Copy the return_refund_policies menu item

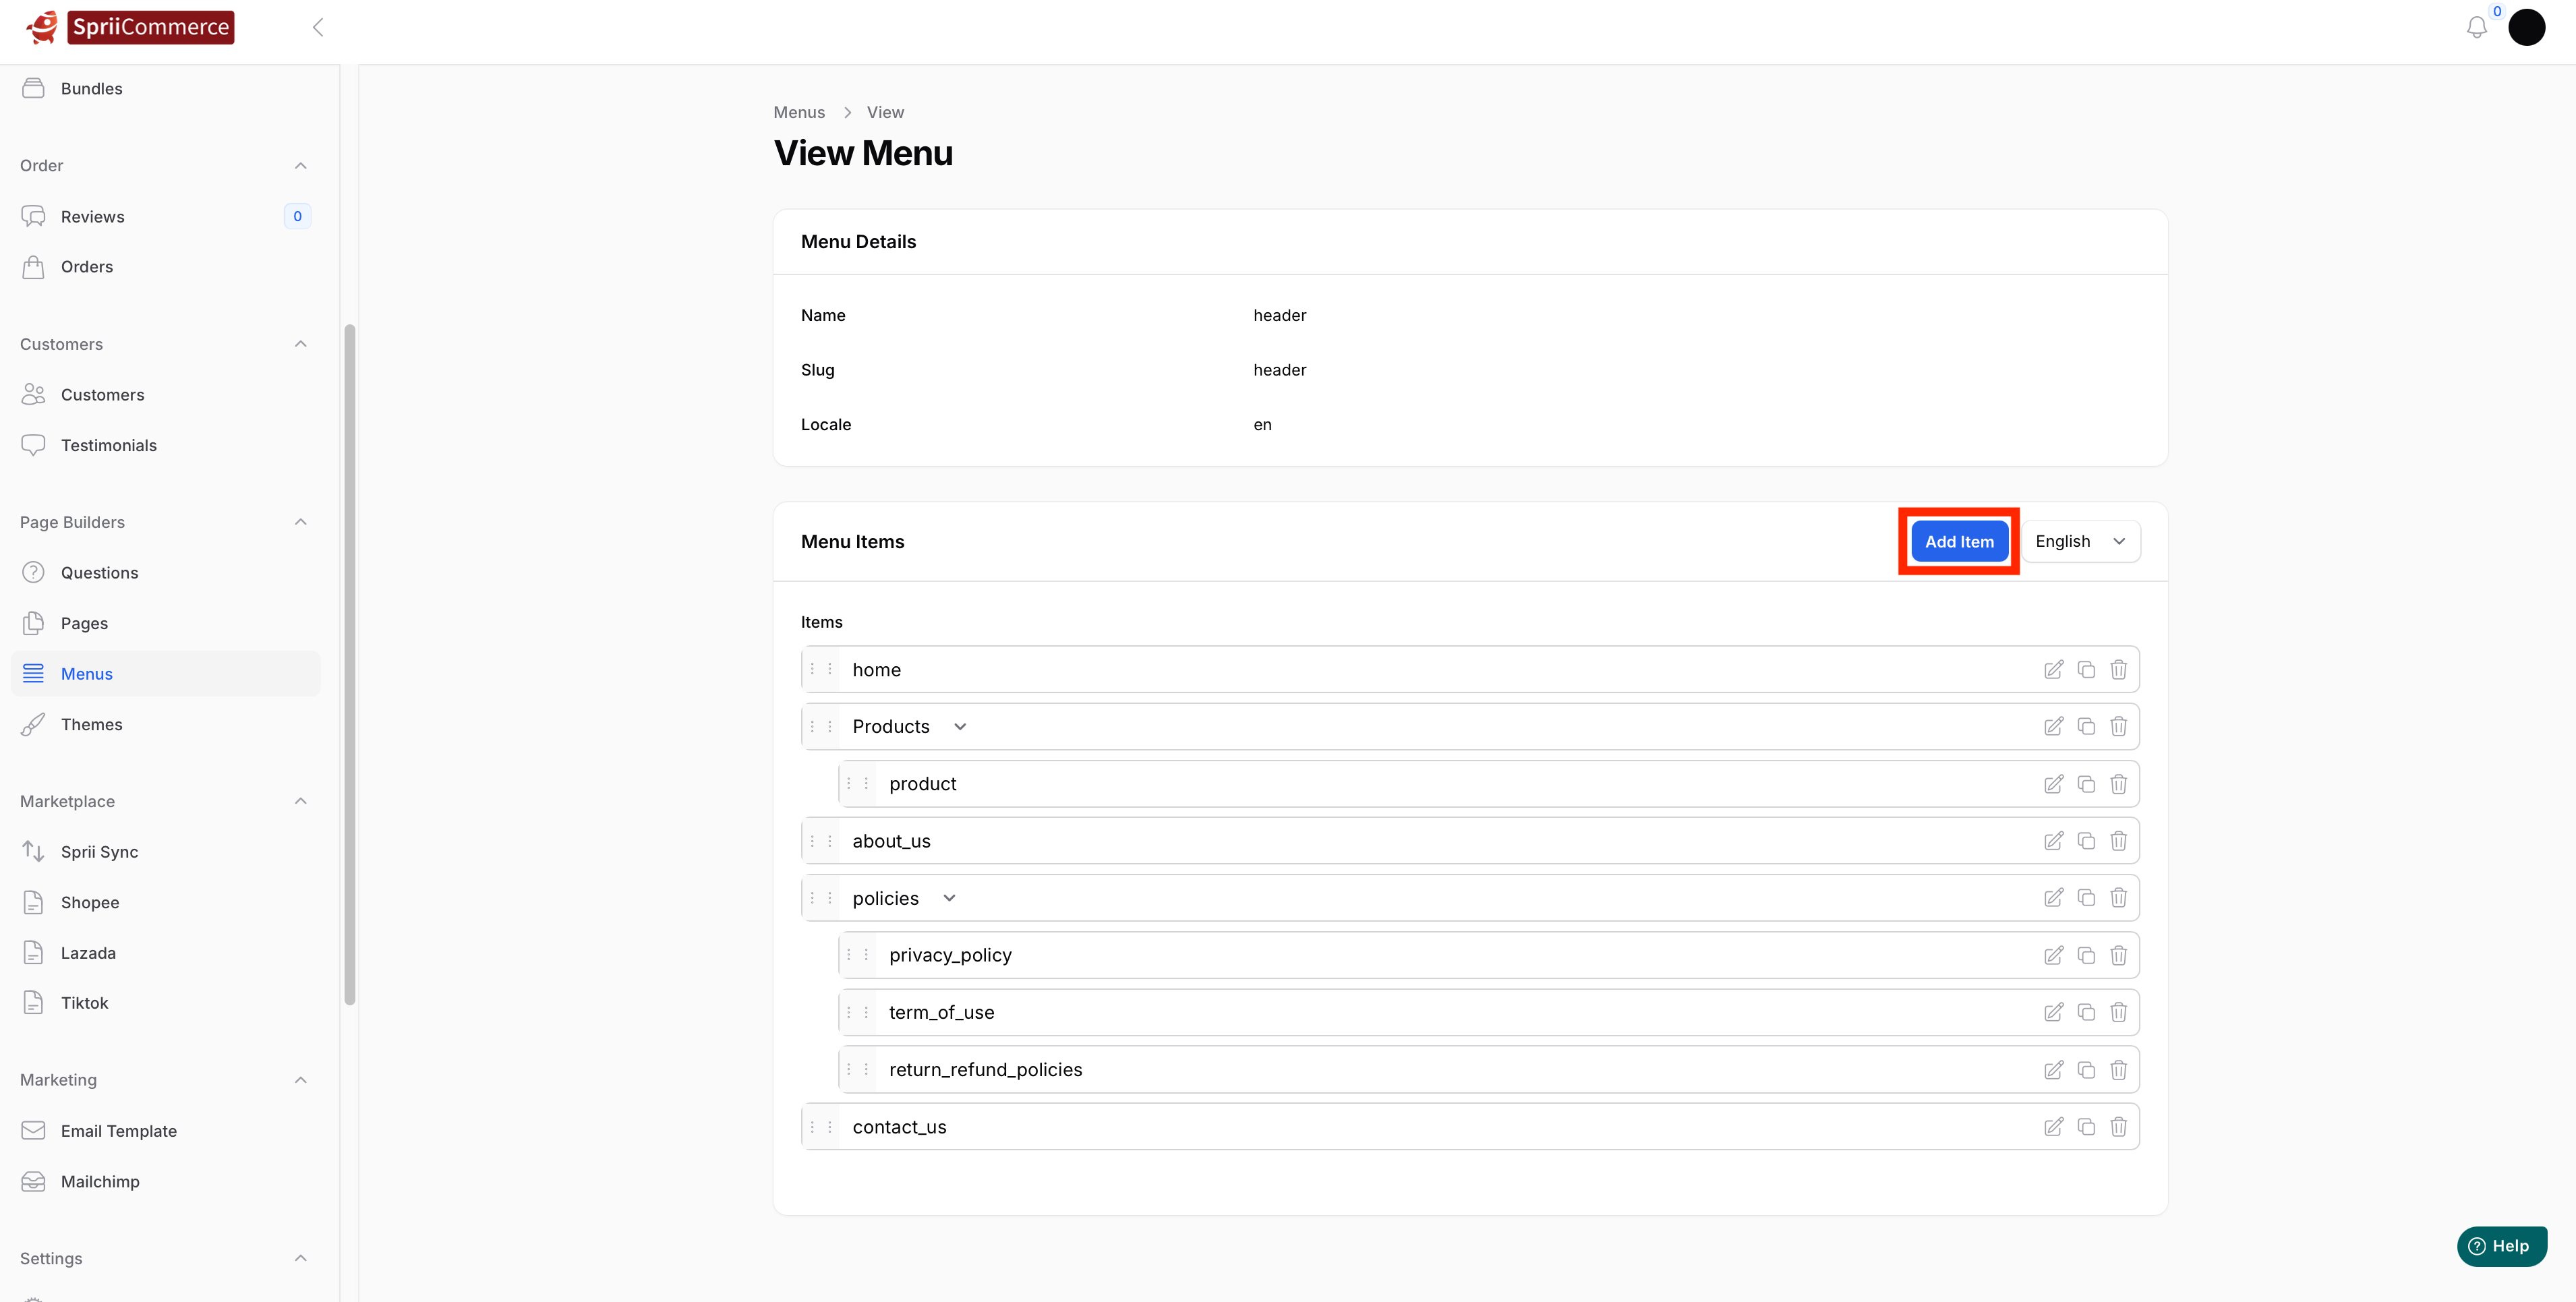tap(2086, 1070)
